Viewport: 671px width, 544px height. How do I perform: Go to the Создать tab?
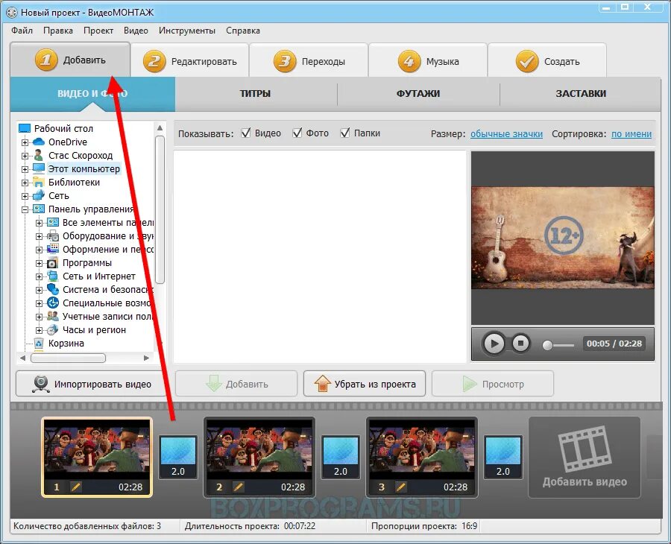(547, 60)
